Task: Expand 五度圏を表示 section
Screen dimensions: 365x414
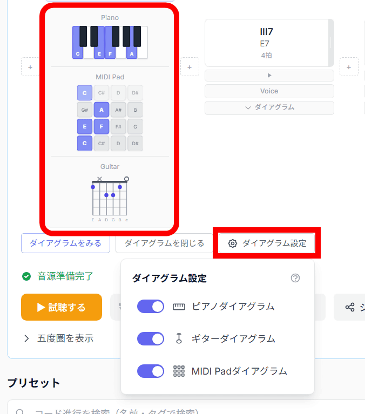Action: [x=59, y=338]
